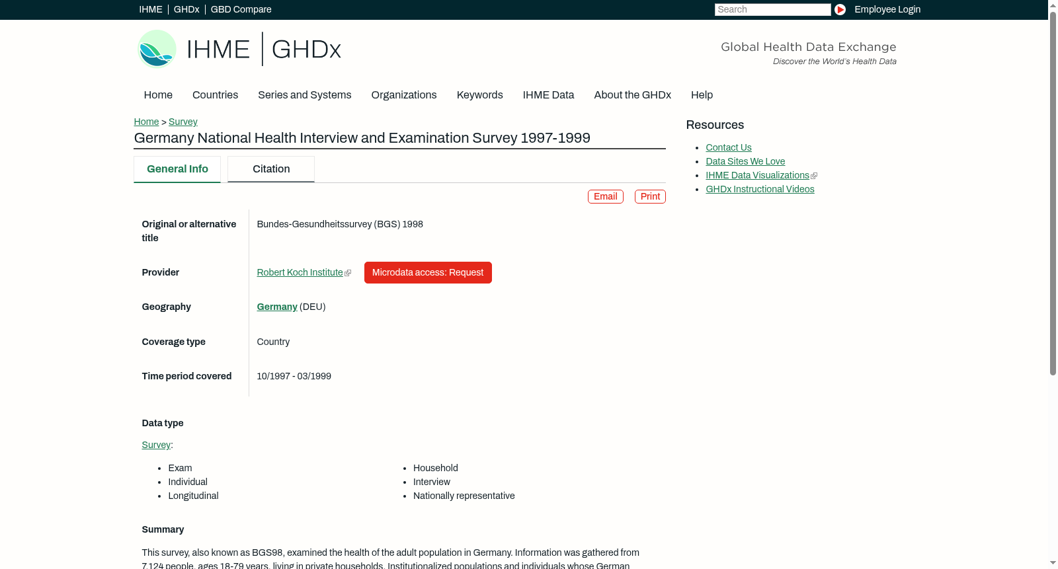Click the 'Exam' list item
1058x569 pixels.
pos(180,468)
